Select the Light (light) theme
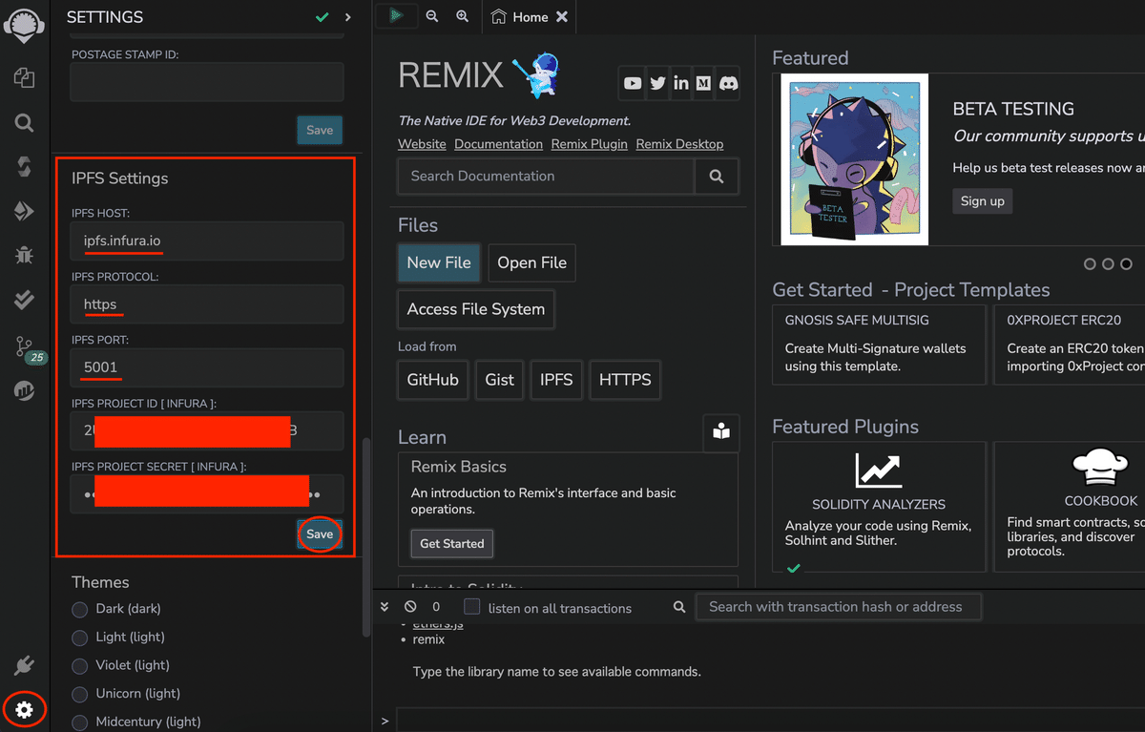 (80, 637)
